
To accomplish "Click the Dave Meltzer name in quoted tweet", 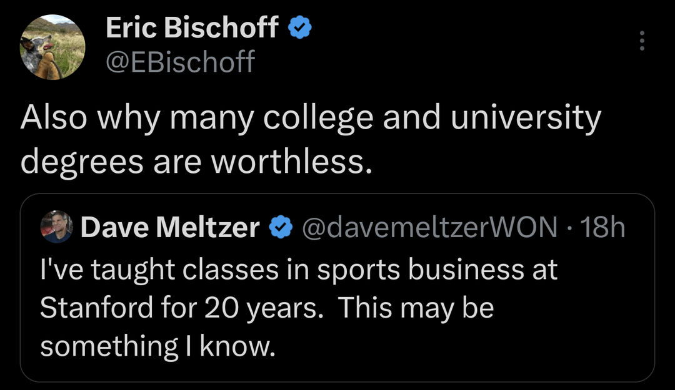I will (x=170, y=228).
